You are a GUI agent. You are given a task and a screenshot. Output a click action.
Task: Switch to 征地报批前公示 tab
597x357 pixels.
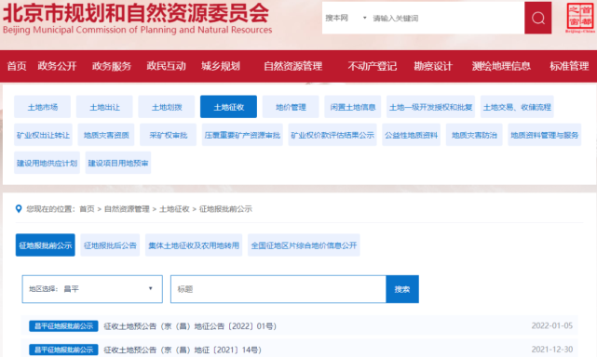coord(46,245)
